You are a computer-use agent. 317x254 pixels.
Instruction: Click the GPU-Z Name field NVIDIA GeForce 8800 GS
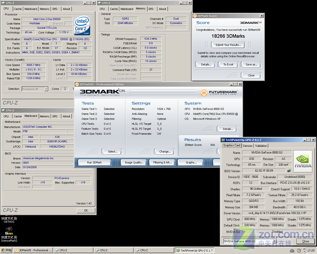(267, 152)
